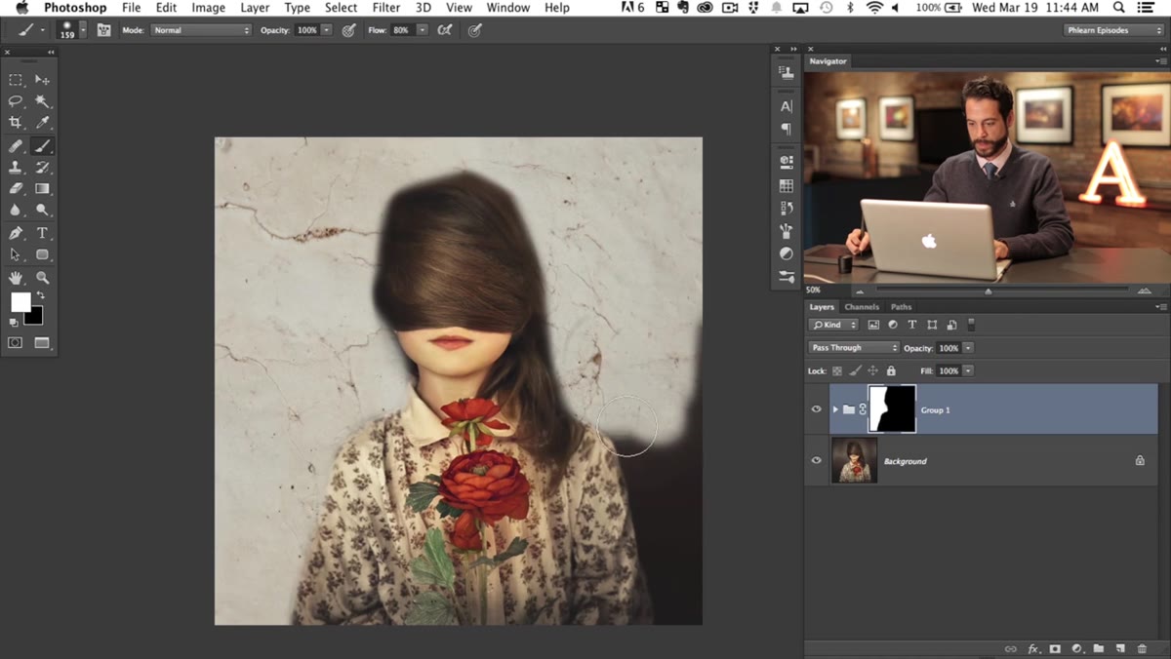Toggle Quick Mask mode

pos(16,343)
